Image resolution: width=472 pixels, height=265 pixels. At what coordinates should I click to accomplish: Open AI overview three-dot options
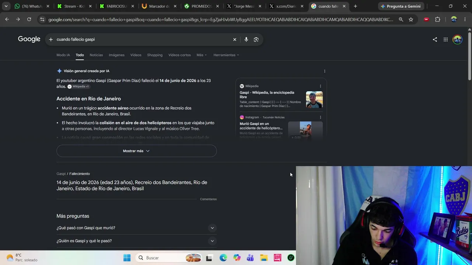pyautogui.click(x=324, y=71)
